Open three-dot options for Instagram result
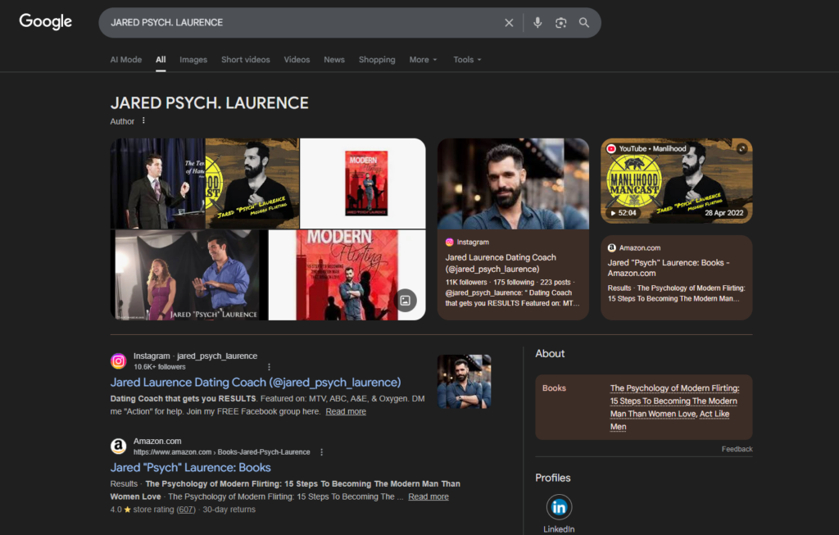This screenshot has width=839, height=535. (269, 367)
